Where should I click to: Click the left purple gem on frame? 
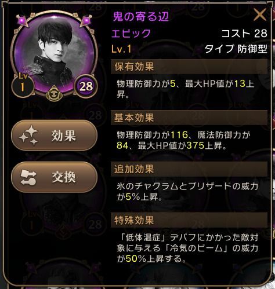(x=23, y=20)
